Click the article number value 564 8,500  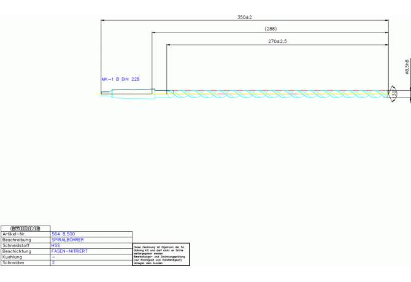[x=63, y=234]
